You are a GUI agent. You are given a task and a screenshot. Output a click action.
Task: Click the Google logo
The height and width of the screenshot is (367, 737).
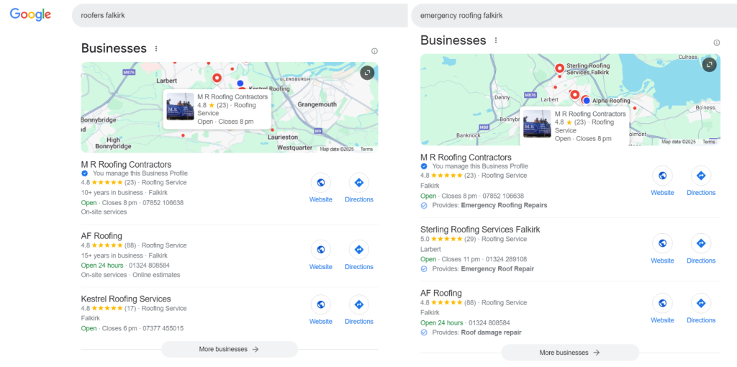(30, 14)
